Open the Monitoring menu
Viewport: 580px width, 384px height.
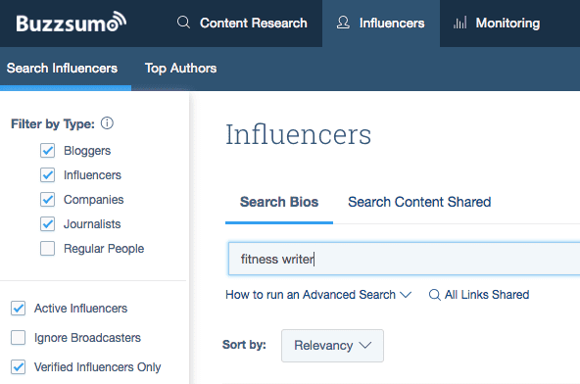[x=497, y=23]
